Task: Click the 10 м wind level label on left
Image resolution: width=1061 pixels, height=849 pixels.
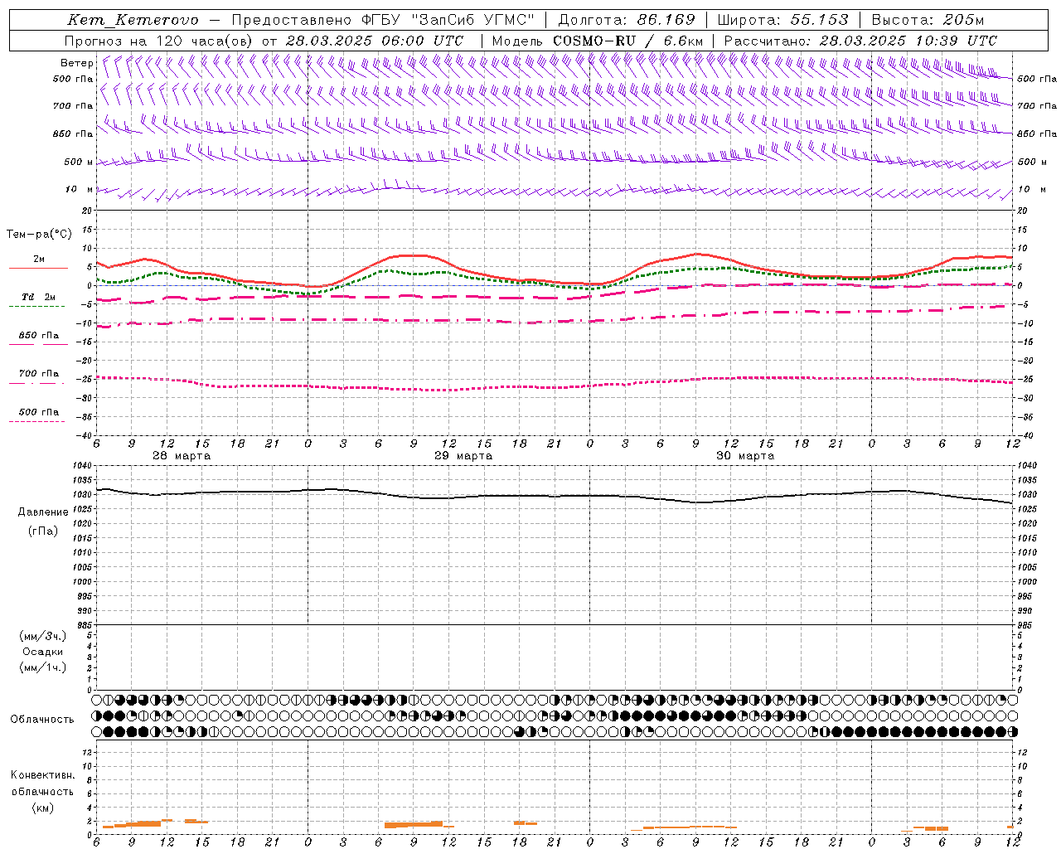Action: pyautogui.click(x=80, y=189)
